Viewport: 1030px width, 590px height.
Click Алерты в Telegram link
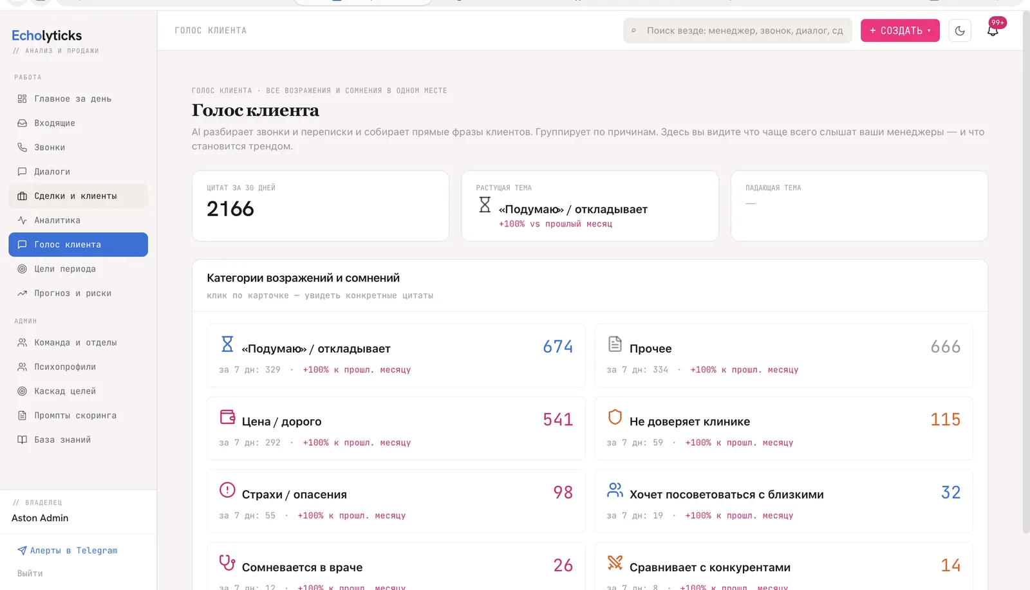68,550
